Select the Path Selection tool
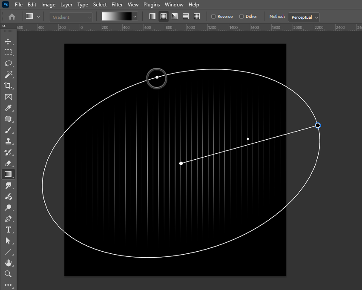Image resolution: width=362 pixels, height=290 pixels. [8, 241]
